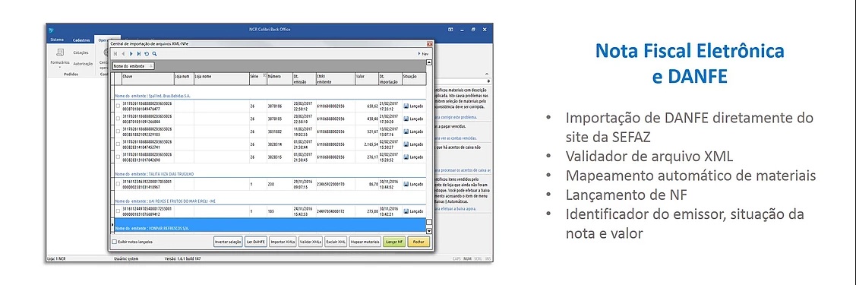Click the Lançar NF button
Viewport: 856px width, 285px height.
pyautogui.click(x=394, y=242)
